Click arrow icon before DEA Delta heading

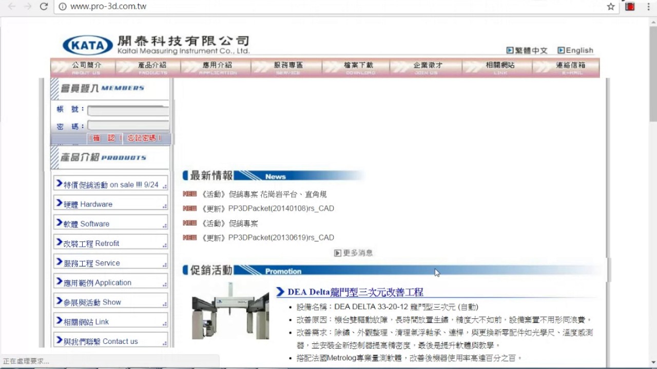tap(280, 292)
